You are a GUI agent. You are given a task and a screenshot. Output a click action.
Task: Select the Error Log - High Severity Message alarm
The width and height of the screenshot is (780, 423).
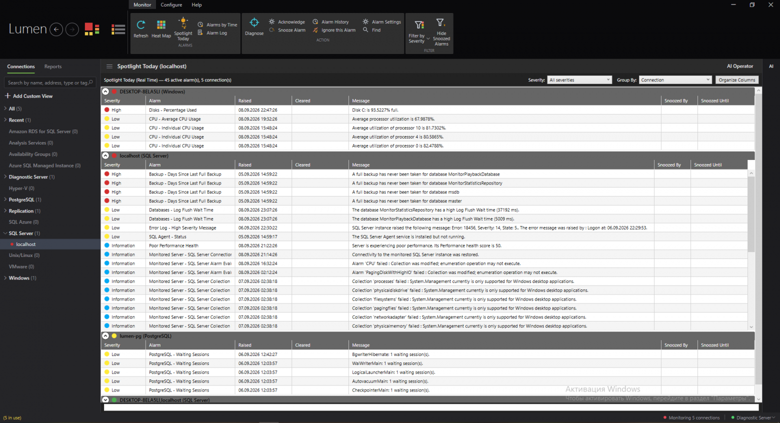pyautogui.click(x=424, y=228)
